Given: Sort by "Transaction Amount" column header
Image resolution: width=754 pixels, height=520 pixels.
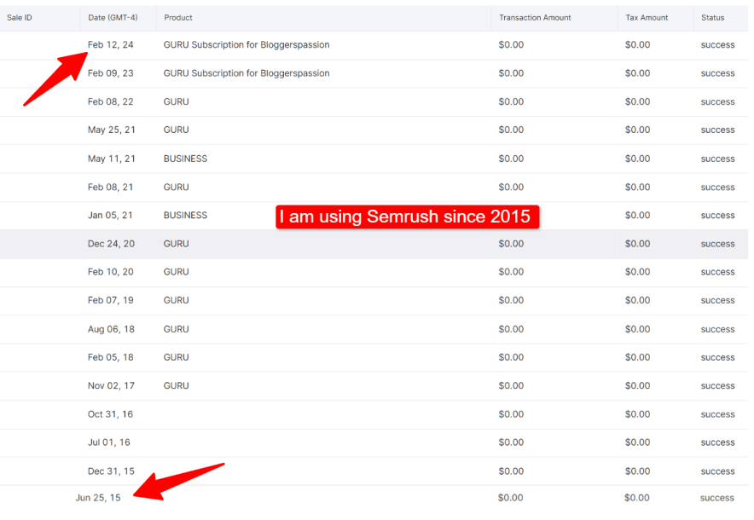Looking at the screenshot, I should pos(535,17).
